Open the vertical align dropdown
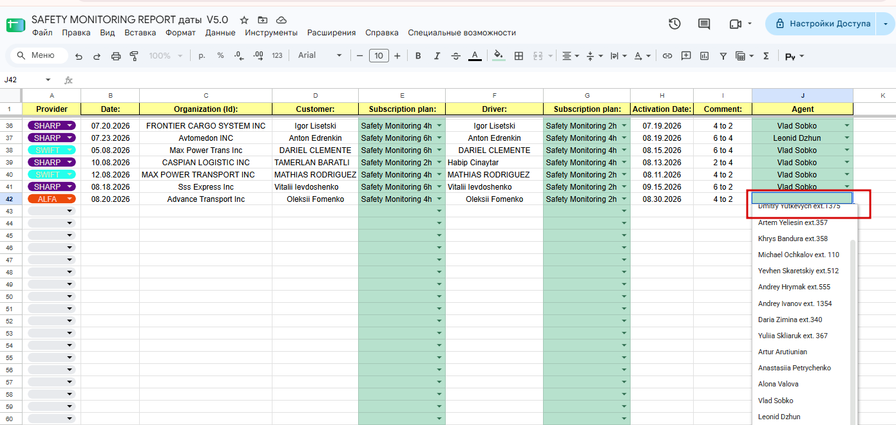Viewport: 896px width, 425px height. pyautogui.click(x=594, y=56)
